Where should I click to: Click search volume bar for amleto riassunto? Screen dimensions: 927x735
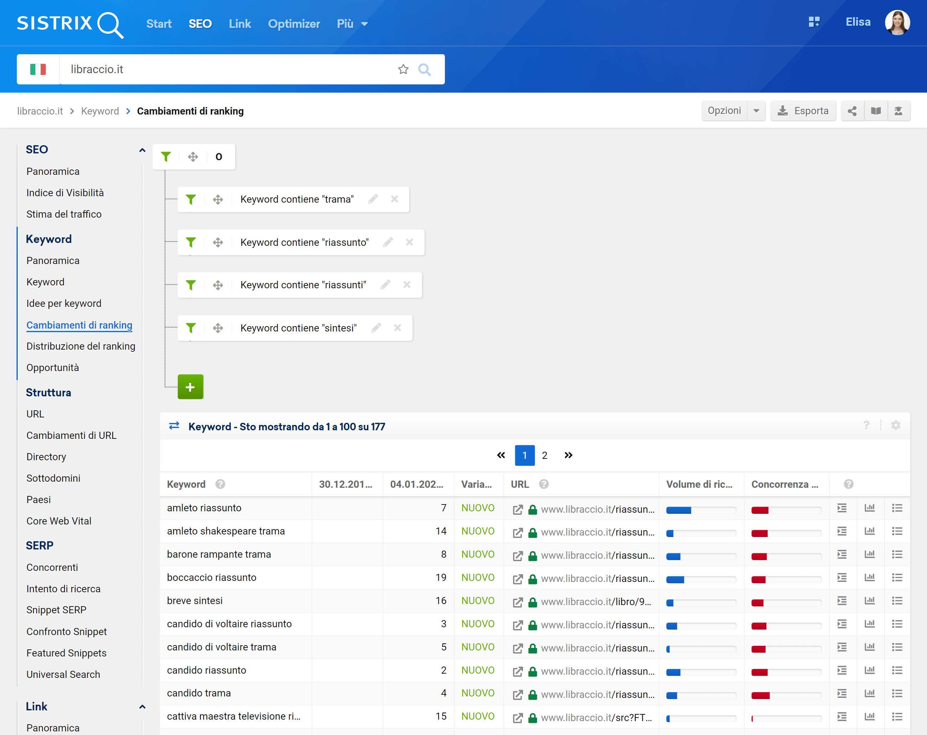[x=701, y=510]
